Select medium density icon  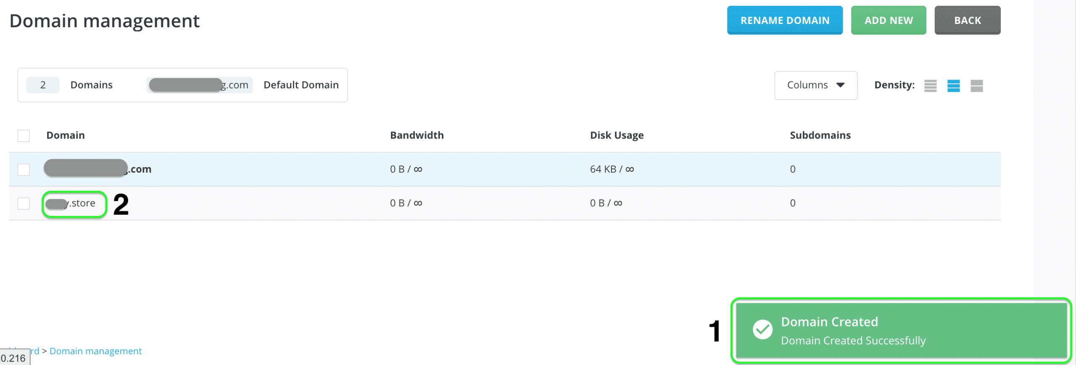(x=953, y=86)
